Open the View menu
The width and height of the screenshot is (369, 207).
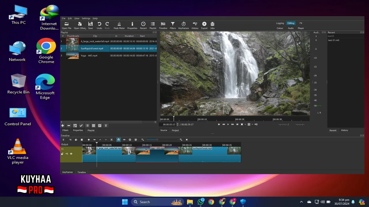77,18
